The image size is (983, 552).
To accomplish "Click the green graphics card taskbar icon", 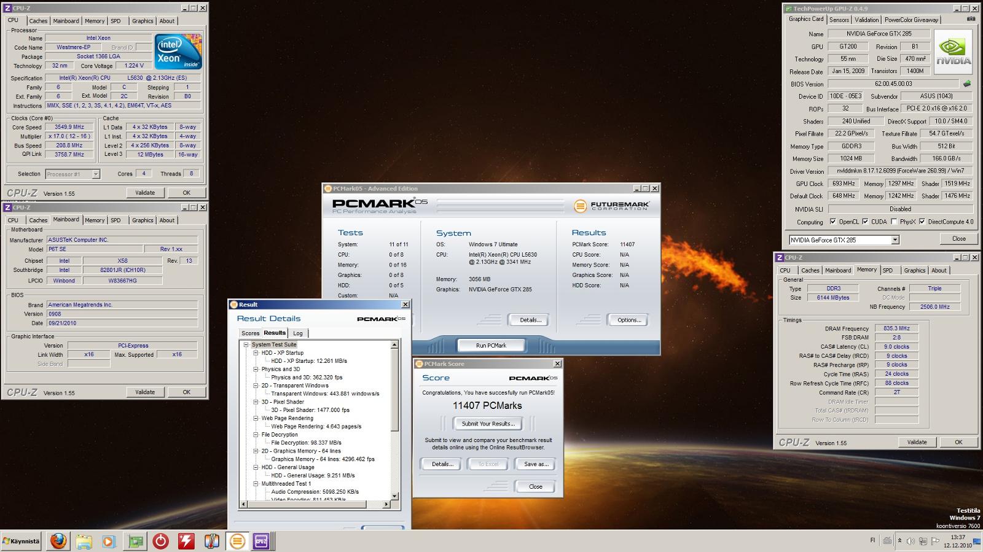I will (135, 541).
